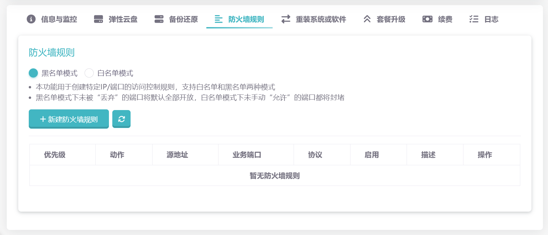Click the 描述 column header
The image size is (548, 235).
pos(428,155)
